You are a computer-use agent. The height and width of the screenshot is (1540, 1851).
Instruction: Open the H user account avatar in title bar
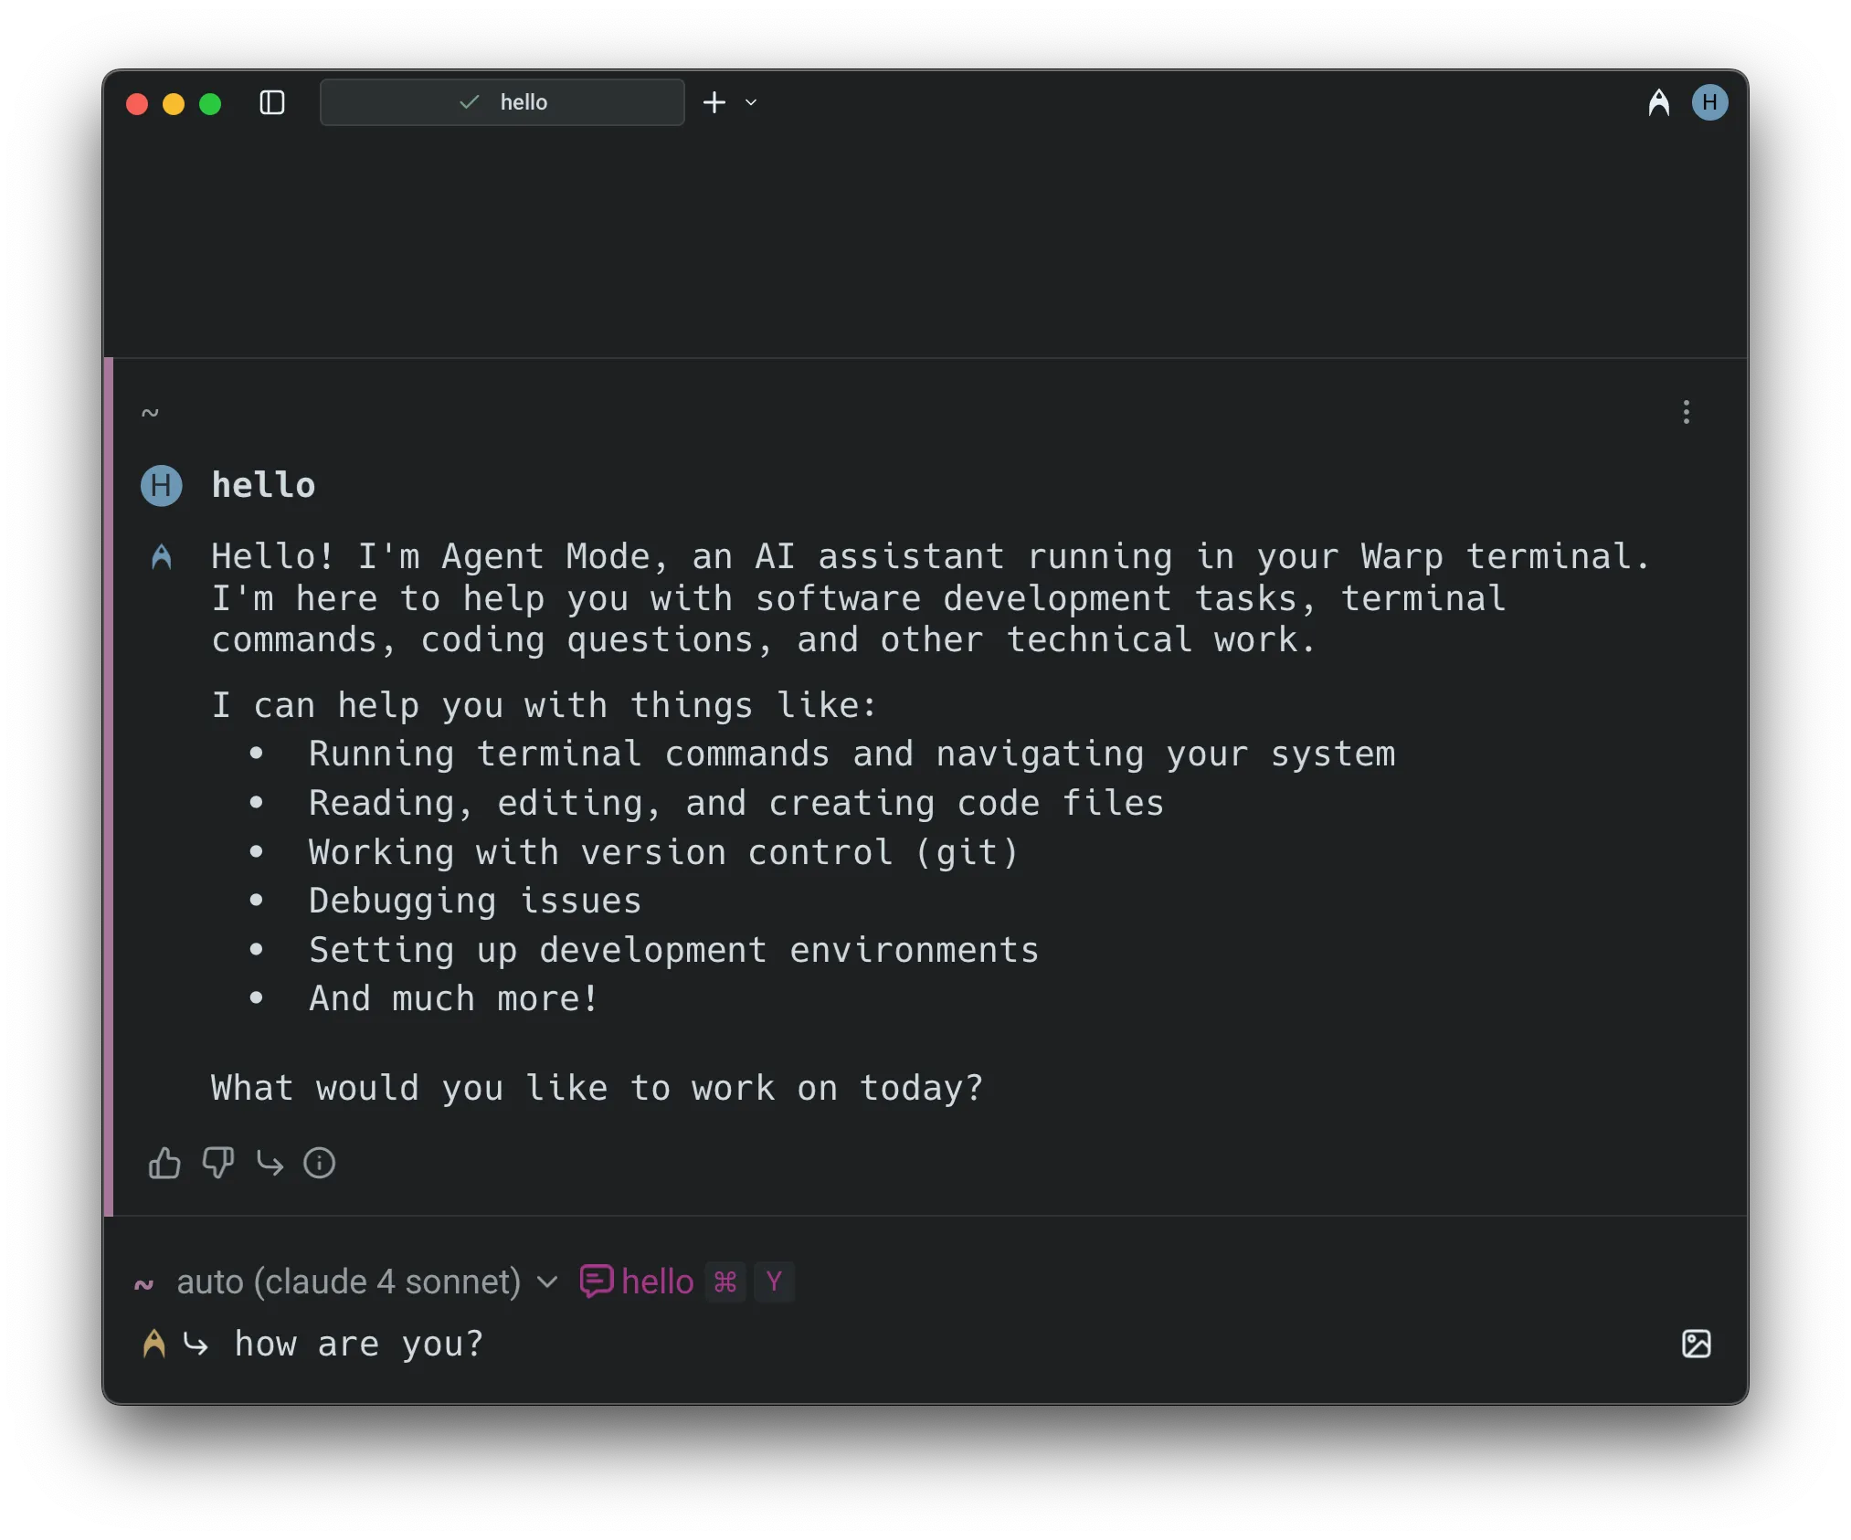[1709, 102]
